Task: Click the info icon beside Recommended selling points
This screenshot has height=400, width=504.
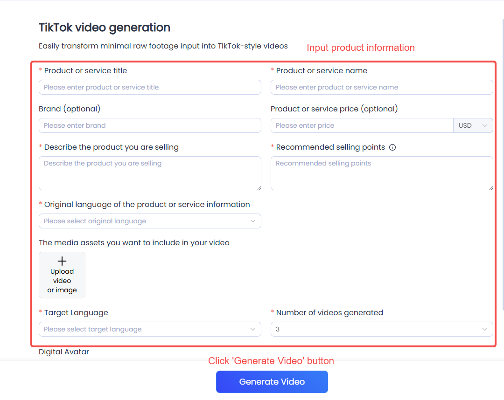Action: click(x=392, y=147)
